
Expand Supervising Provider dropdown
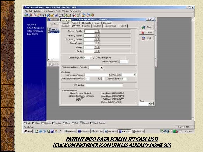[x=96, y=39]
